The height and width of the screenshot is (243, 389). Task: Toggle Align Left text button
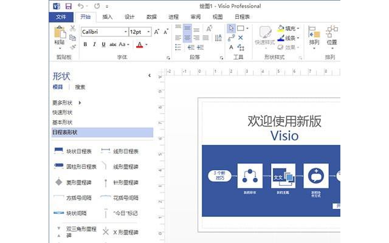click(178, 38)
